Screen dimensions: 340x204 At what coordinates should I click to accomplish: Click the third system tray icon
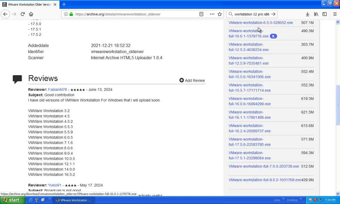tap(320, 200)
